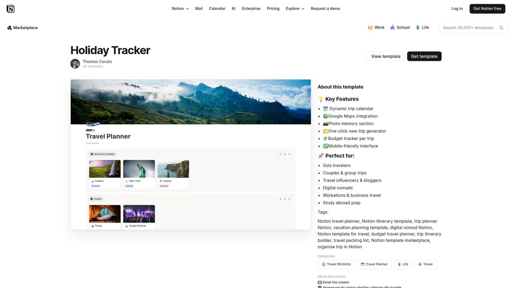512x288 pixels.
Task: Click the Marketplace icon in the header
Action: click(x=9, y=27)
